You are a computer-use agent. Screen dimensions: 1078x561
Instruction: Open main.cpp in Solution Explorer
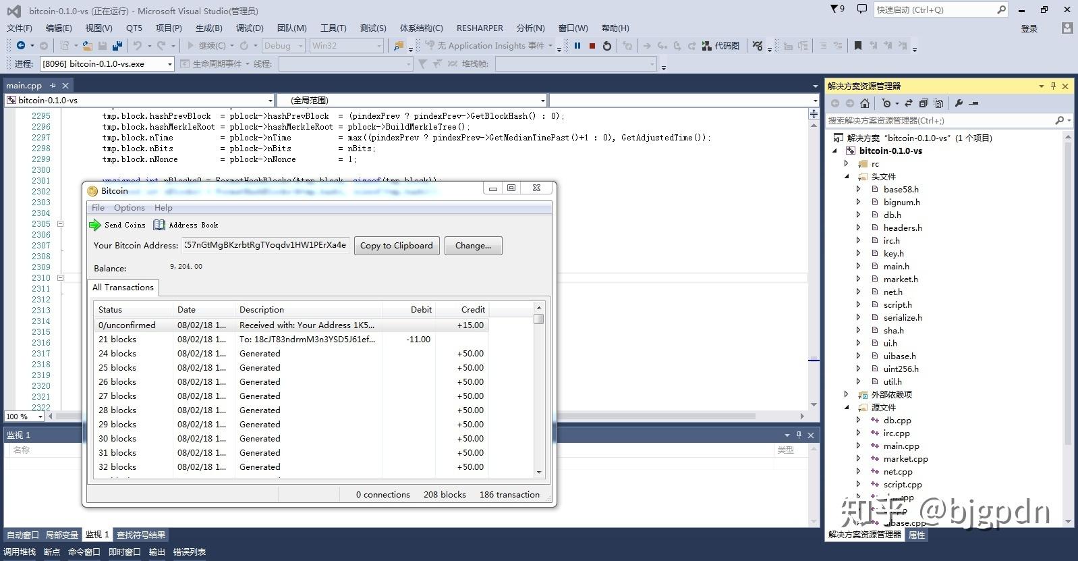tap(901, 446)
